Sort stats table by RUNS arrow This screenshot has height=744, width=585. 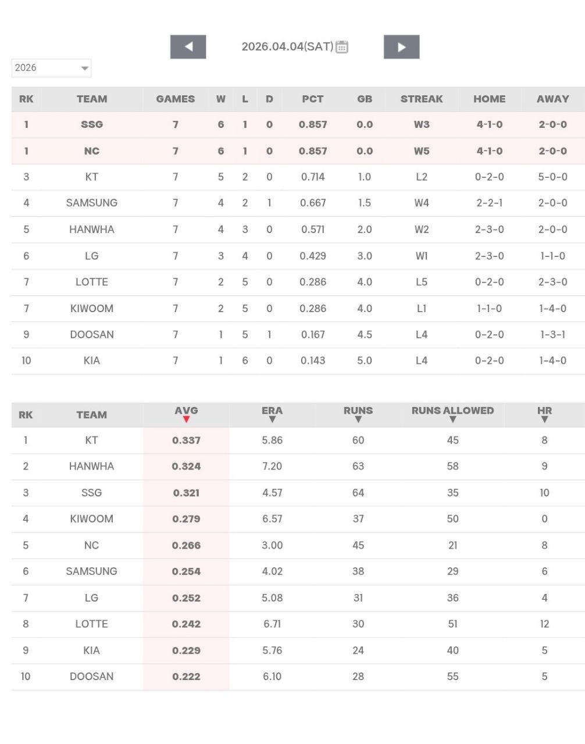[358, 419]
